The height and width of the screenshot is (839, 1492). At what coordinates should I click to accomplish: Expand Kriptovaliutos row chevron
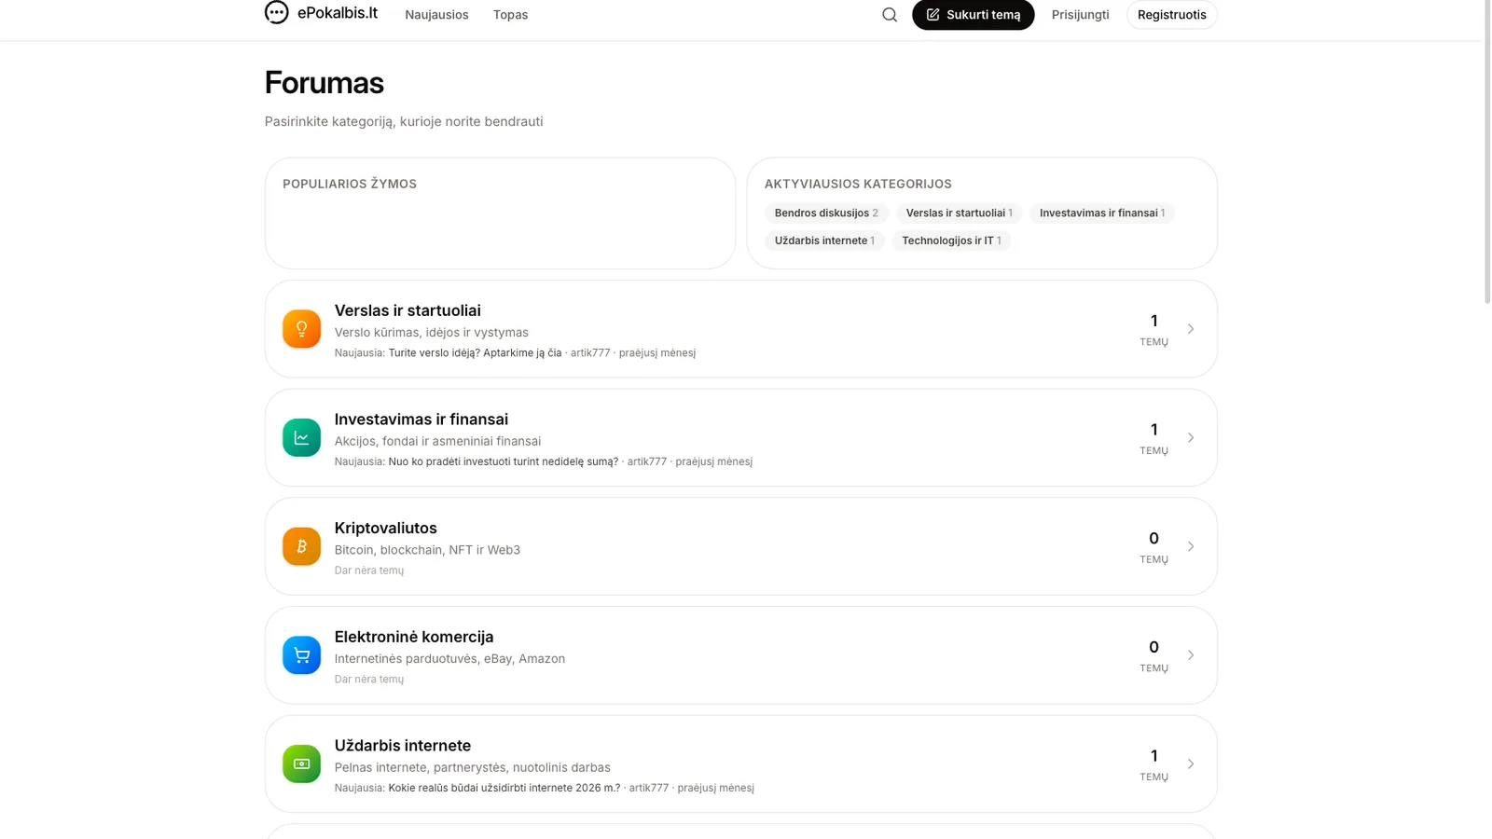(x=1191, y=546)
